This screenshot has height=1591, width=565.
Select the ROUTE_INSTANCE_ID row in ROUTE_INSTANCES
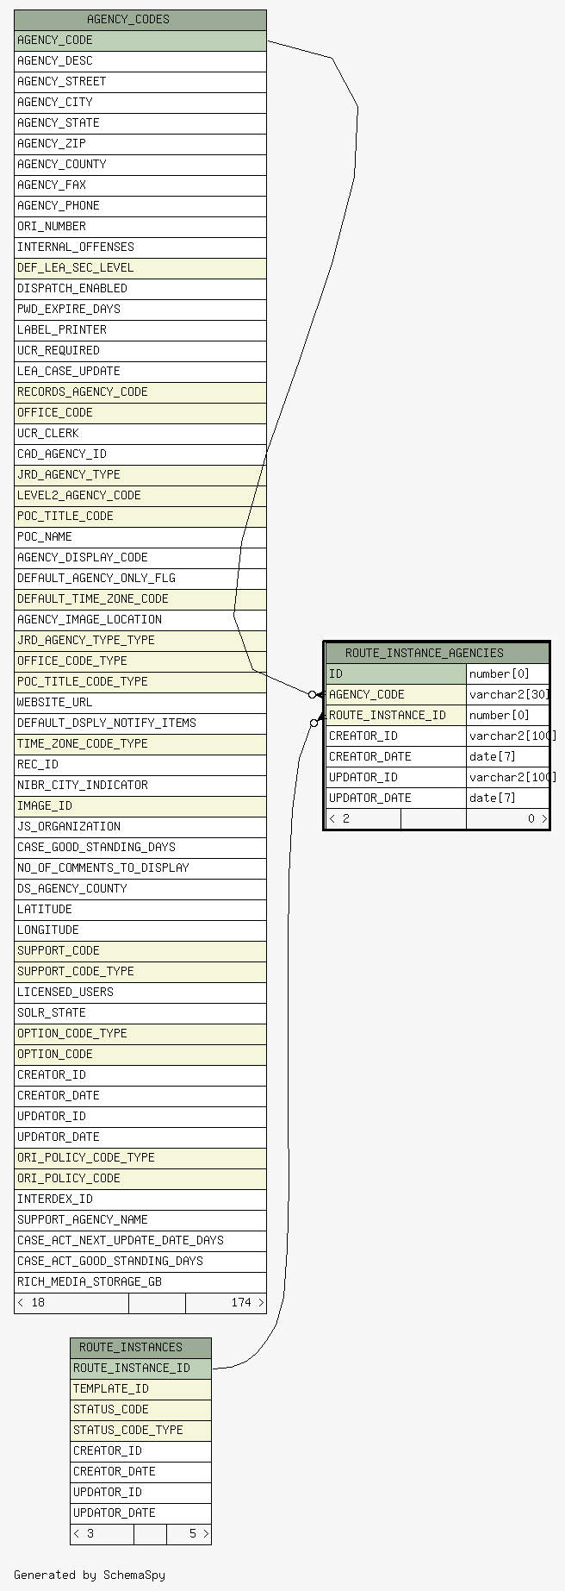140,1368
